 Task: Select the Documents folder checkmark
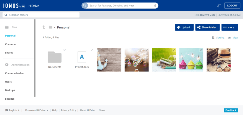tap(65, 50)
